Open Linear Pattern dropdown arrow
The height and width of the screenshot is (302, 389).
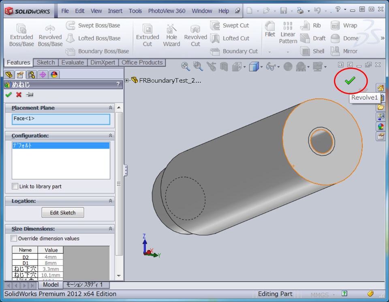288,52
